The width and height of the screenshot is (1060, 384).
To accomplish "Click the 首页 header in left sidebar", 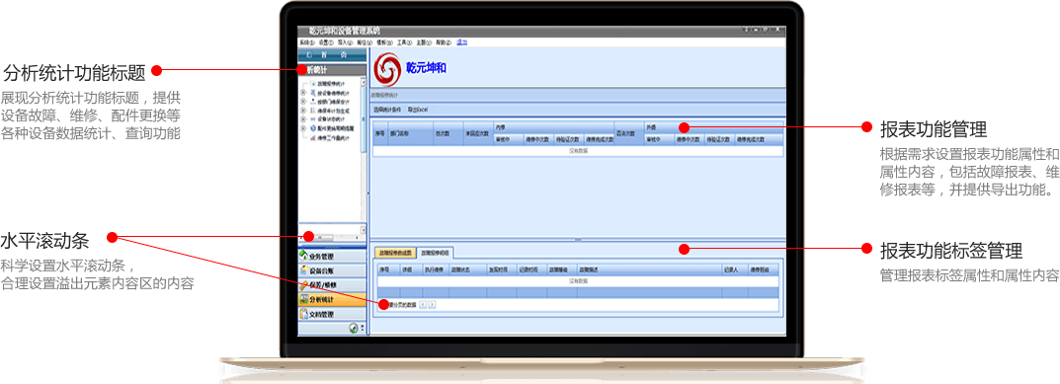I will (x=332, y=54).
